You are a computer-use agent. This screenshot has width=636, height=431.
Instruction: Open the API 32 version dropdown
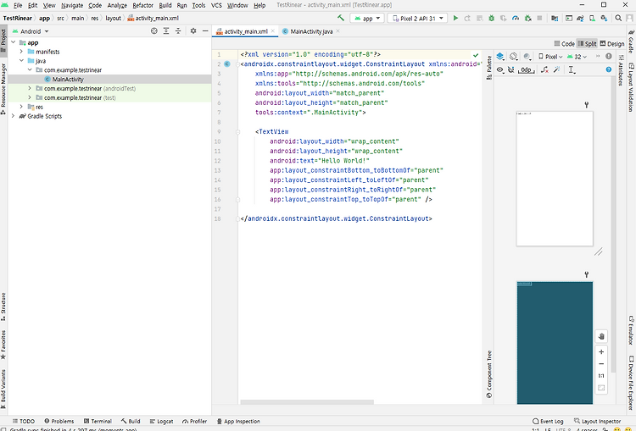pyautogui.click(x=577, y=57)
